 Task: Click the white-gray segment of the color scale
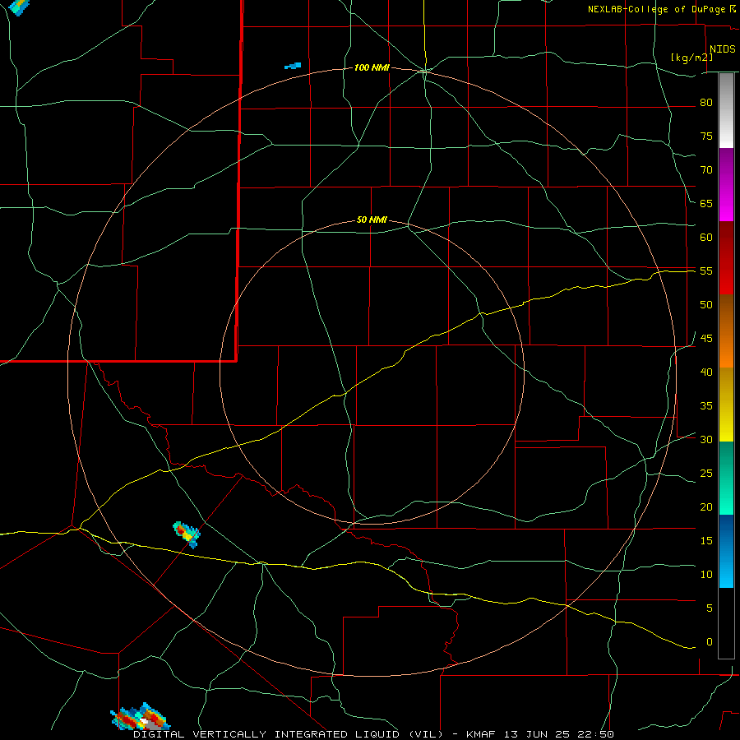point(726,111)
